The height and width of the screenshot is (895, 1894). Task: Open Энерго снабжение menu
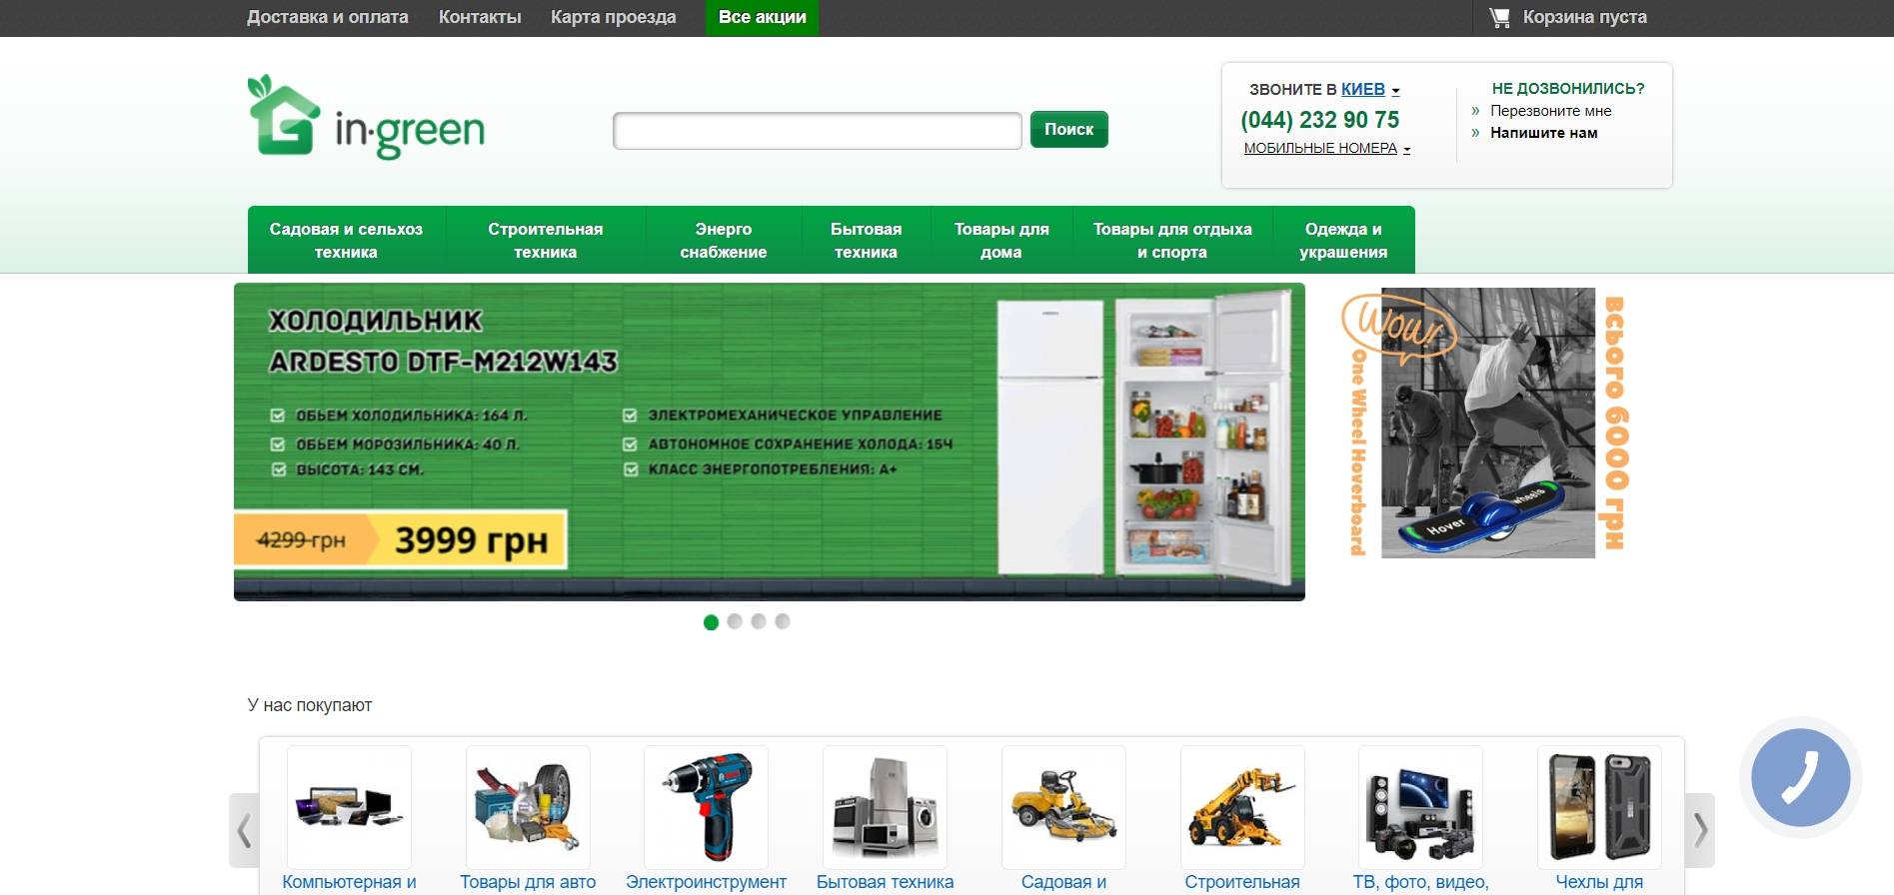(x=724, y=240)
